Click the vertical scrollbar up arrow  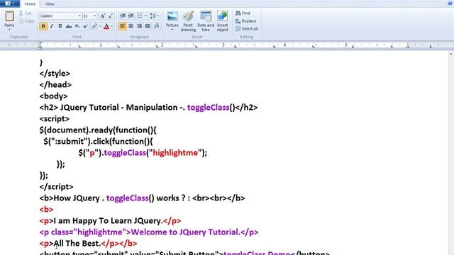pos(451,54)
